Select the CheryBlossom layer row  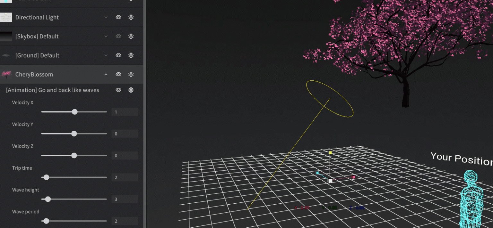coord(48,74)
